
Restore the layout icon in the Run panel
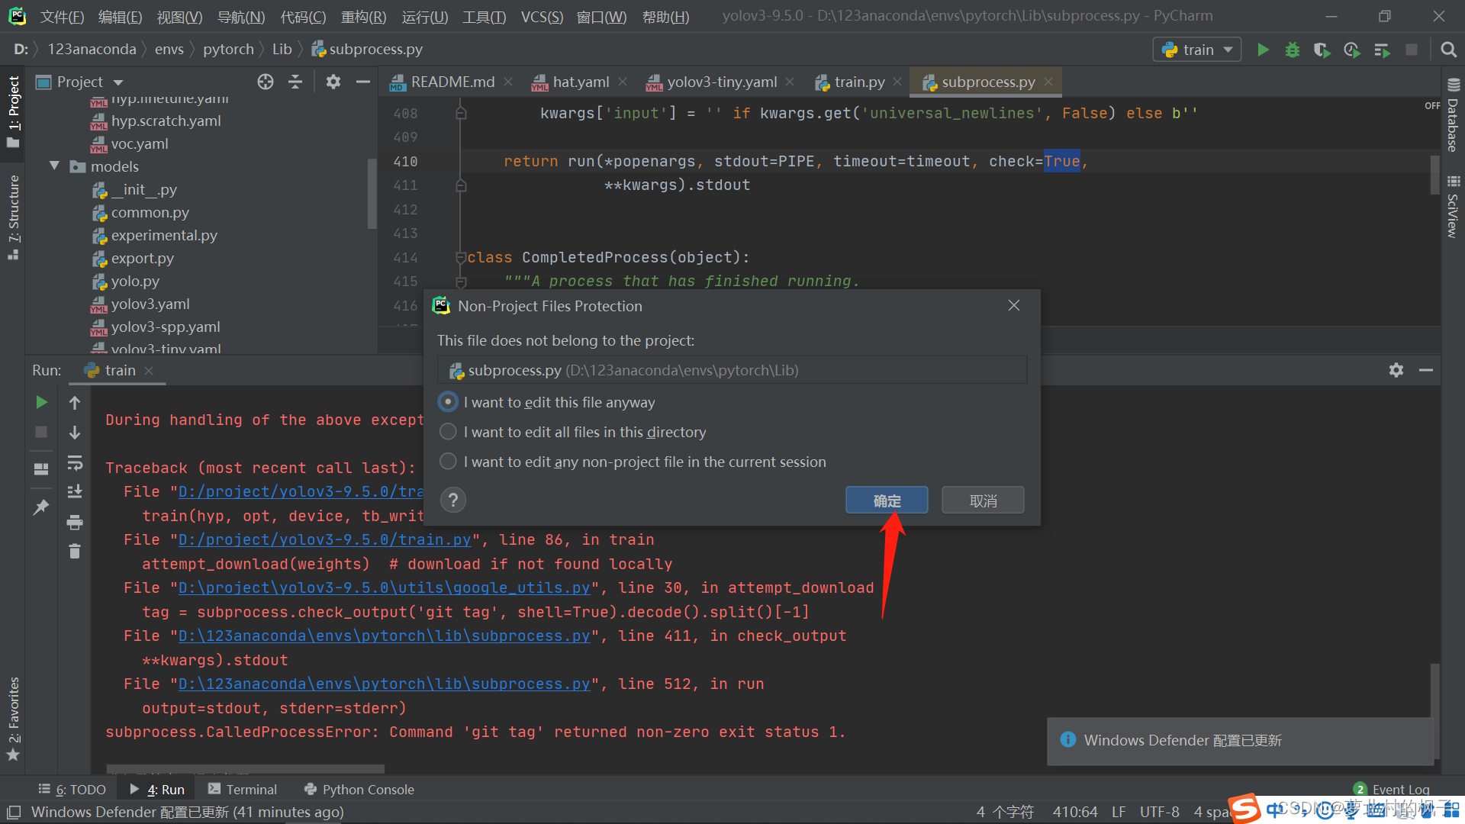tap(41, 468)
